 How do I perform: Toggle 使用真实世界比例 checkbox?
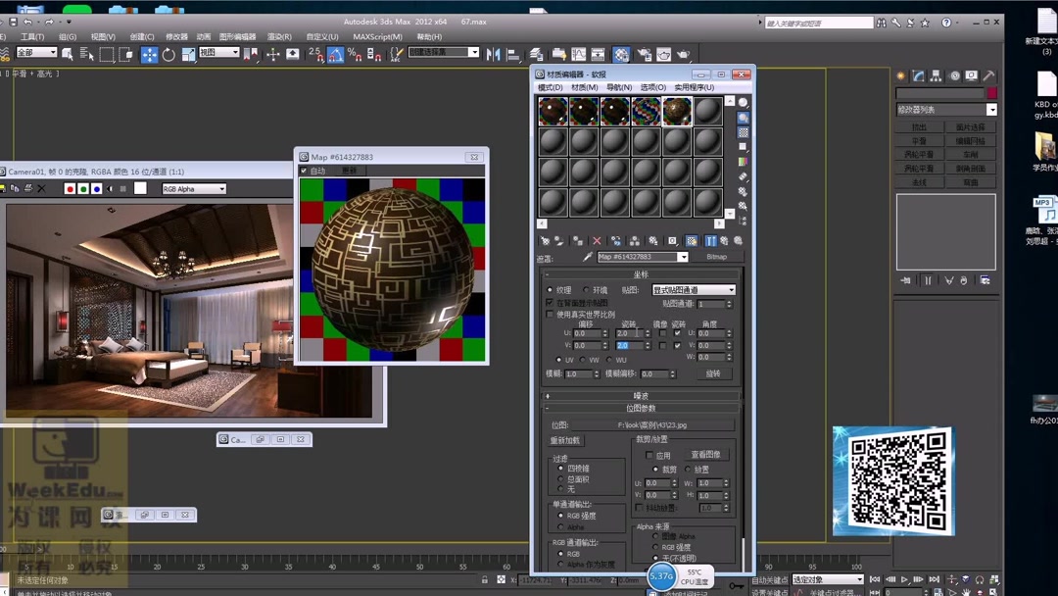point(551,315)
